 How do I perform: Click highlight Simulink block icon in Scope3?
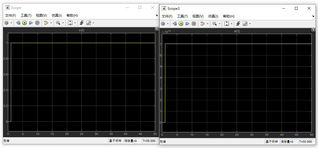202,24
